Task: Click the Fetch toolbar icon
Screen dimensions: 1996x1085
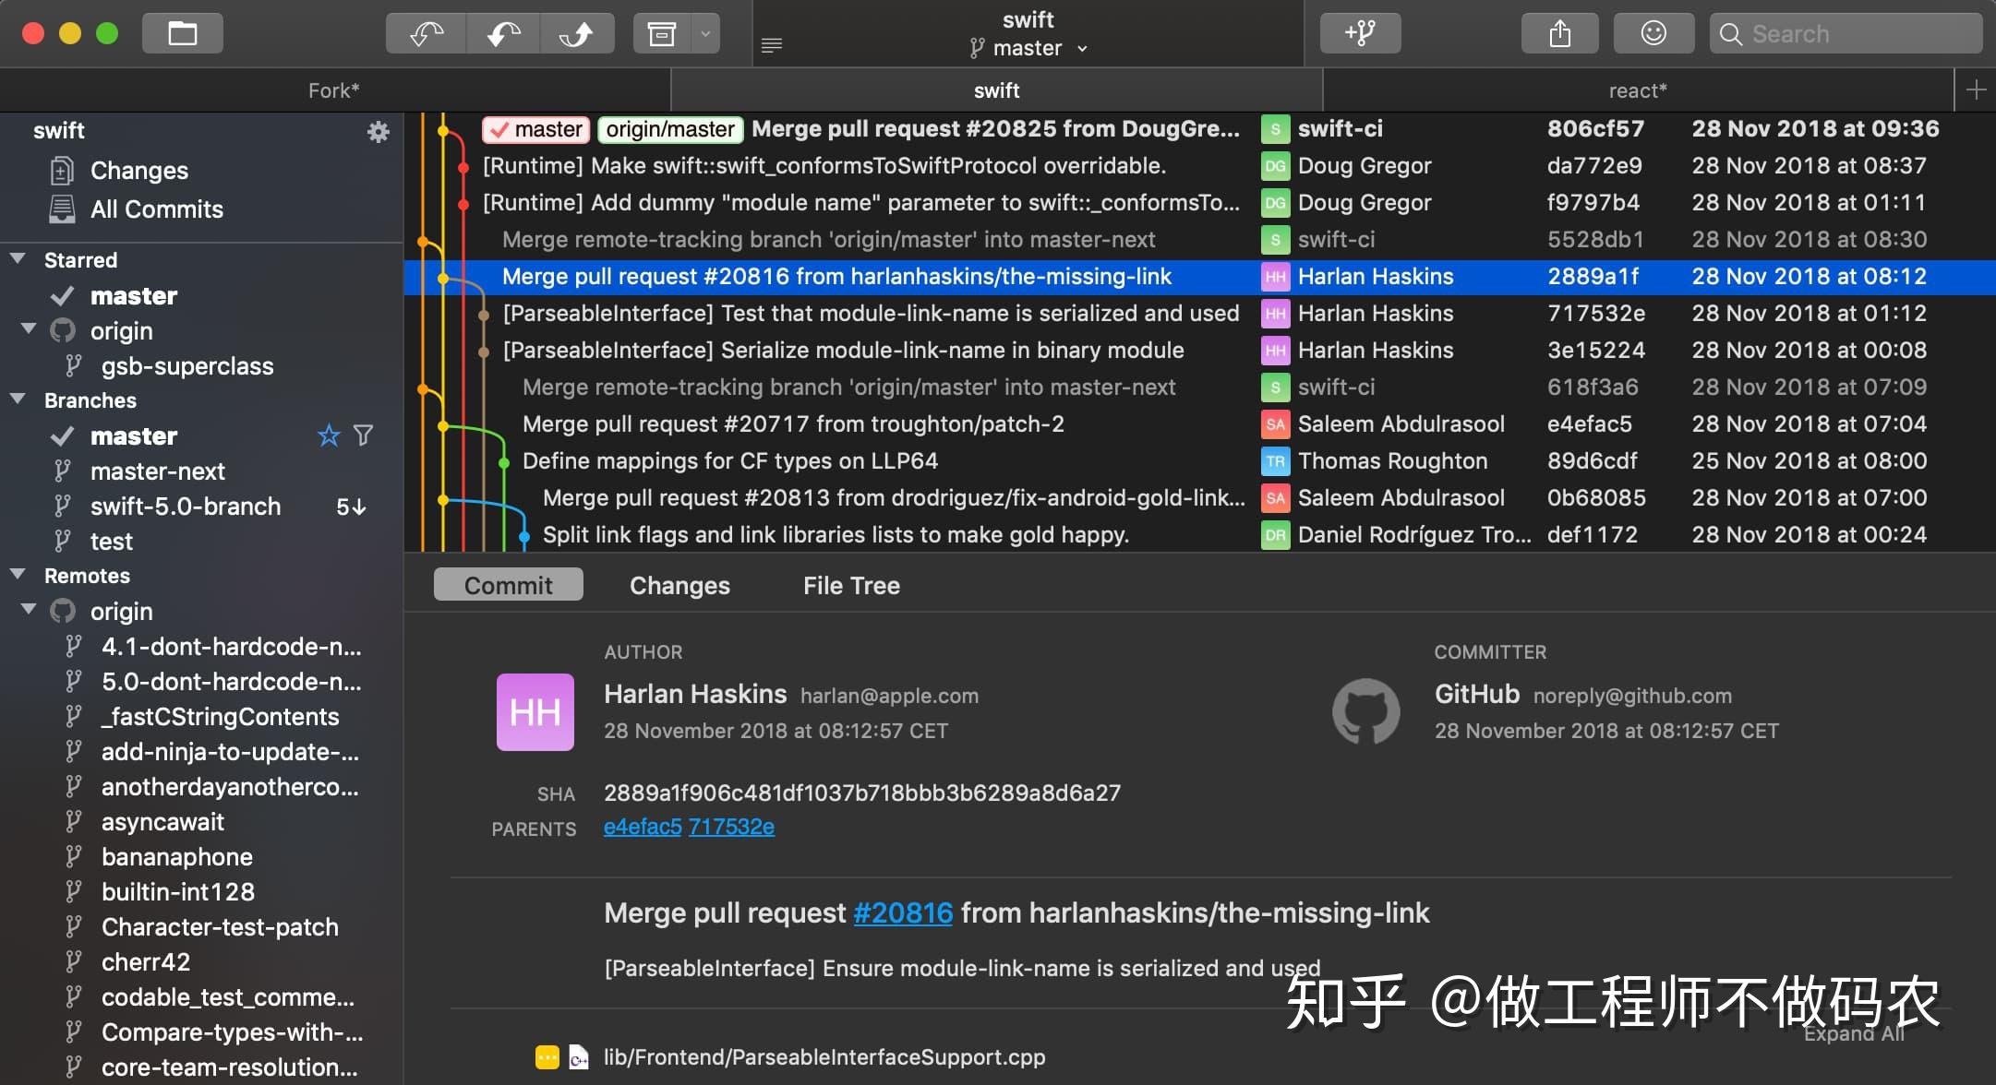Action: (426, 34)
